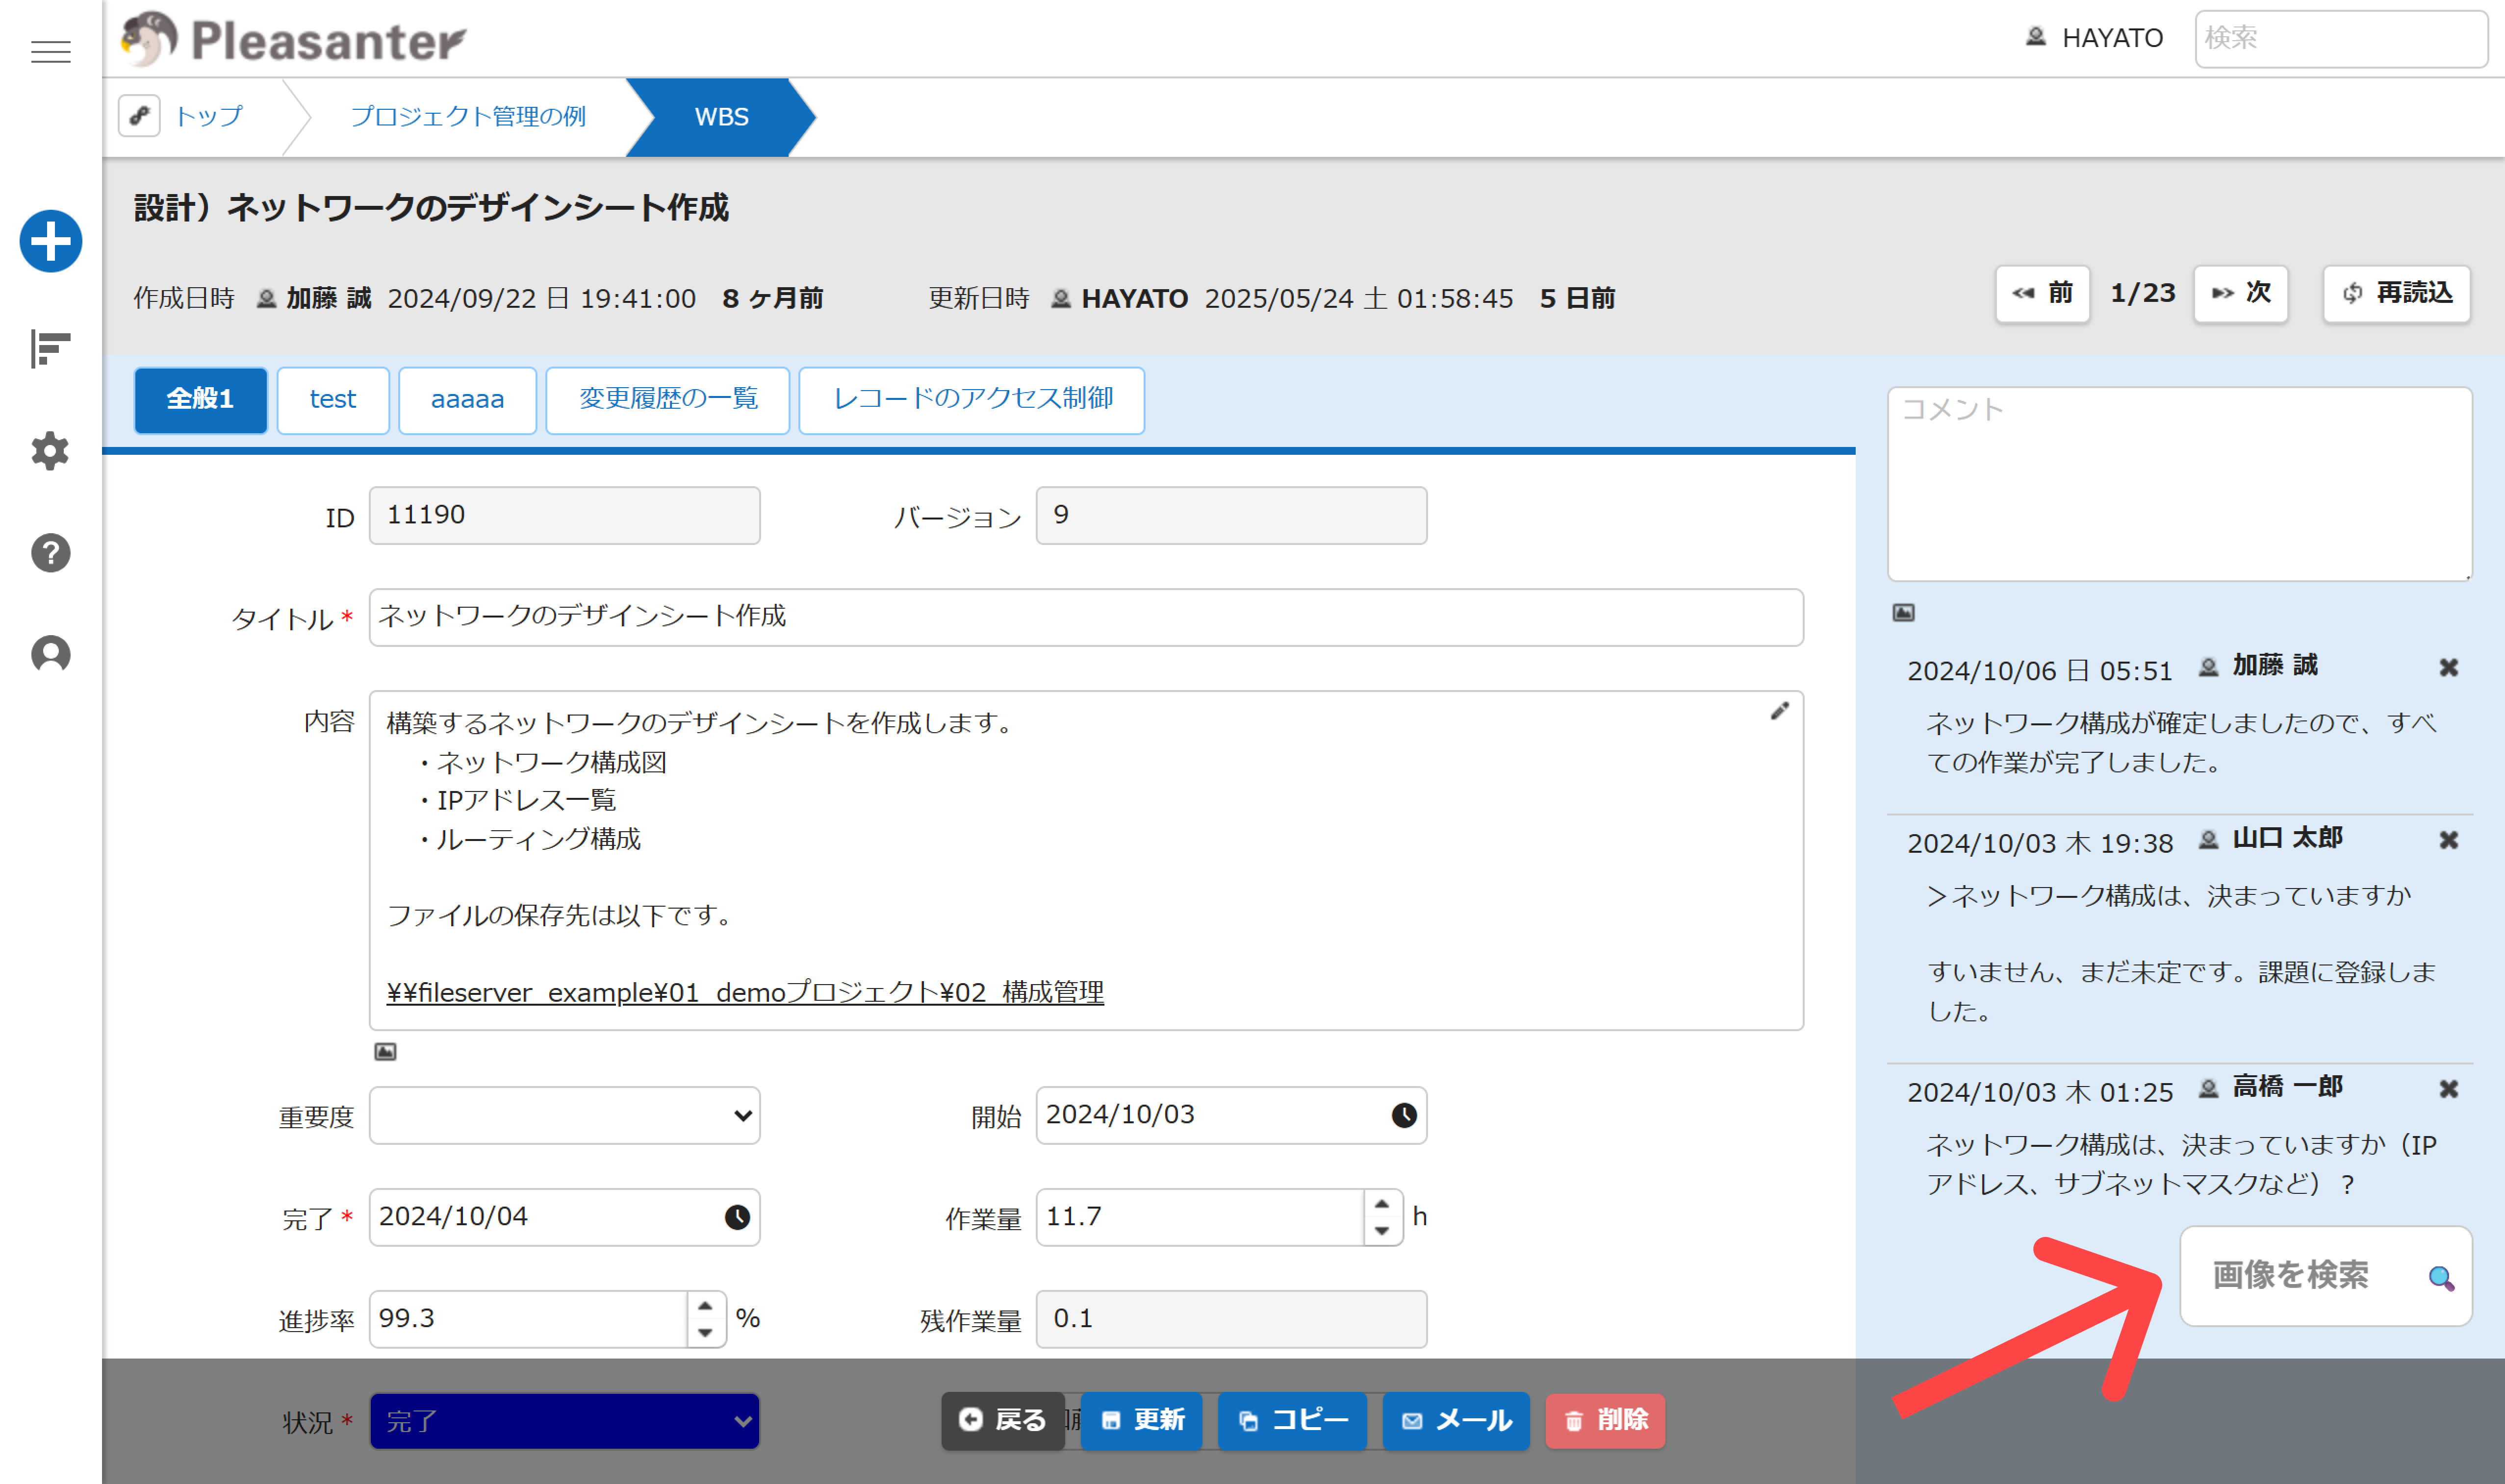Switch to the test tab
The height and width of the screenshot is (1484, 2505).
click(332, 400)
